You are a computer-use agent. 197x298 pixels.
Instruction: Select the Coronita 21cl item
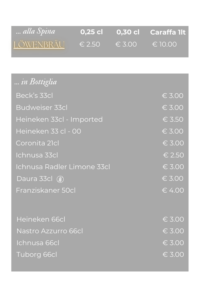pyautogui.click(x=37, y=143)
